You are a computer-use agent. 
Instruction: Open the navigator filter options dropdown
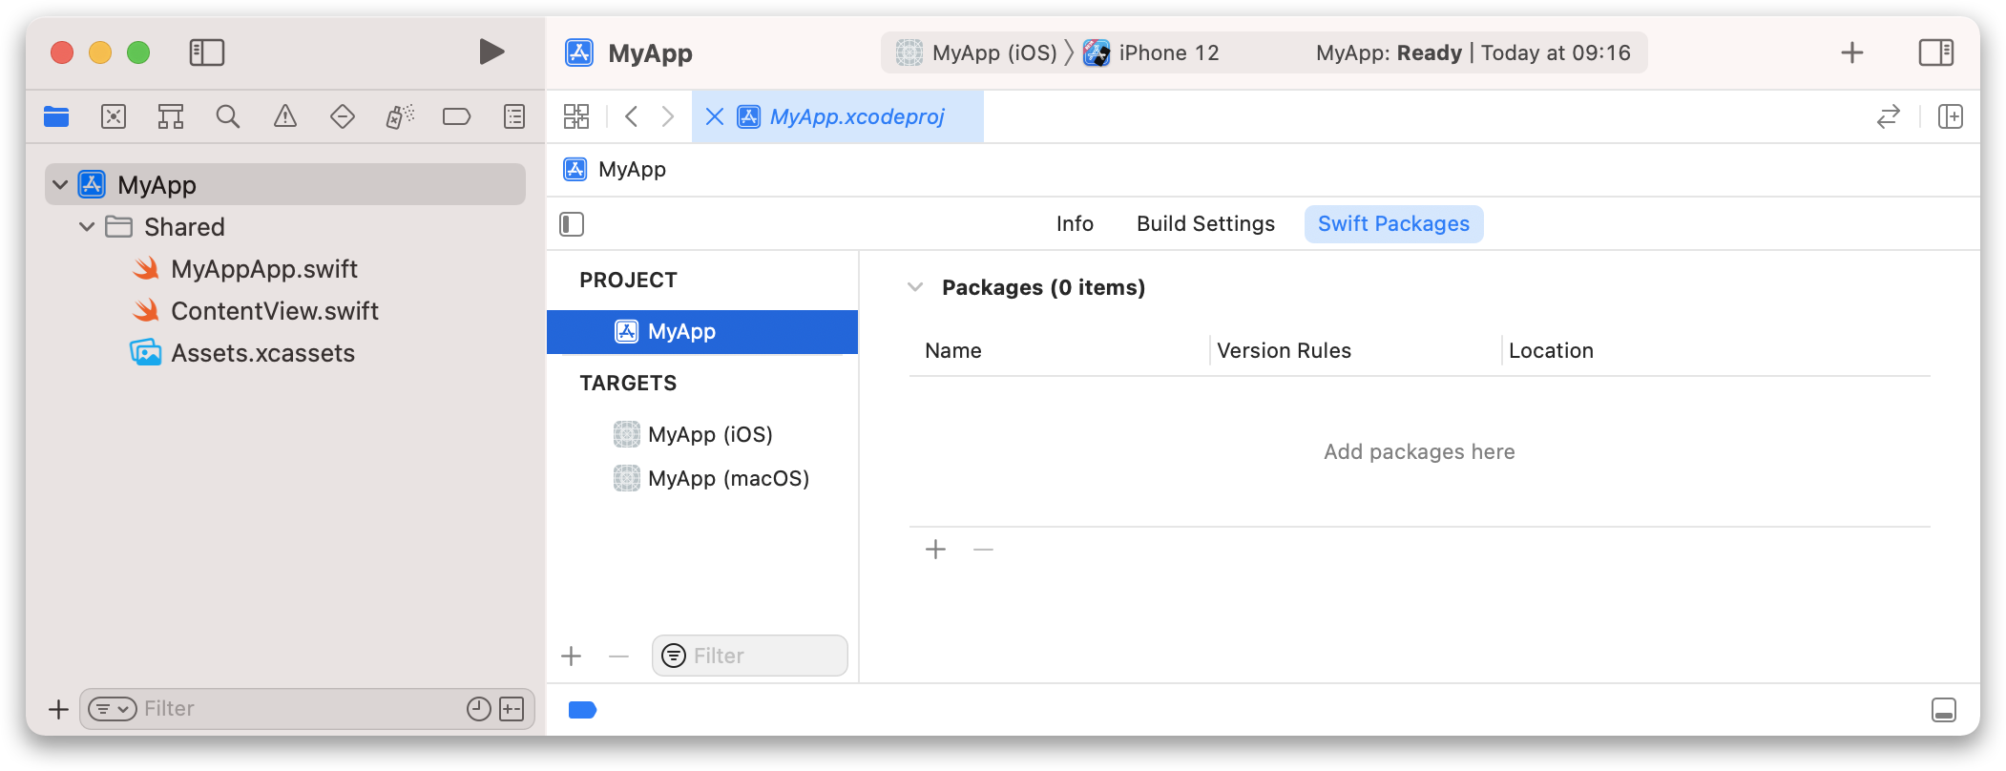(113, 709)
